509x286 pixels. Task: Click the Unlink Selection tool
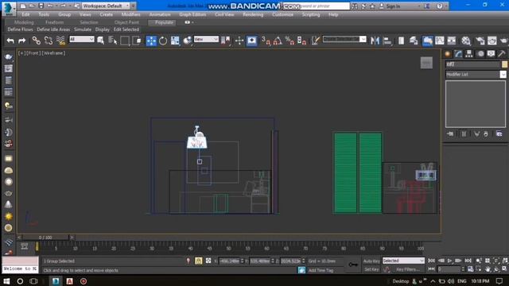(x=49, y=41)
